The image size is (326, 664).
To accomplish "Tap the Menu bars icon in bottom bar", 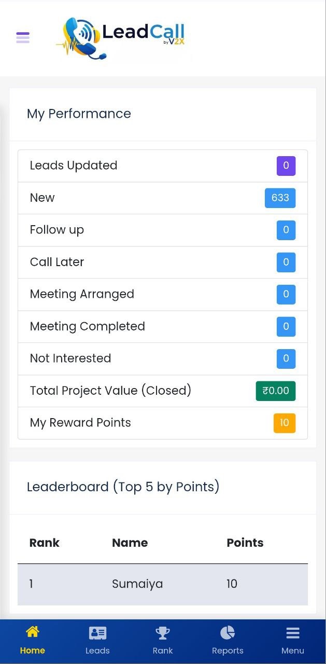I will 293,633.
